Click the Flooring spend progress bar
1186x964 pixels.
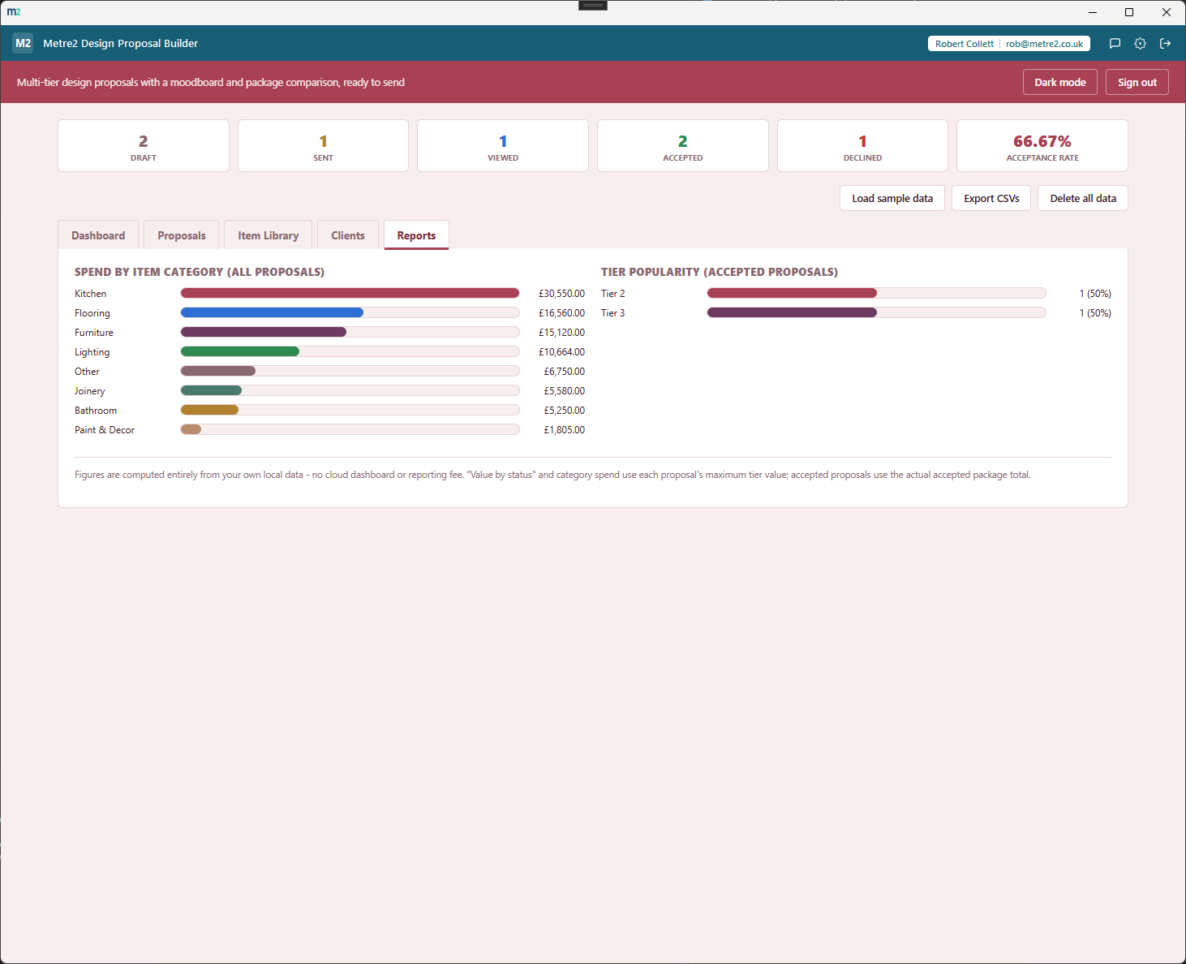350,312
